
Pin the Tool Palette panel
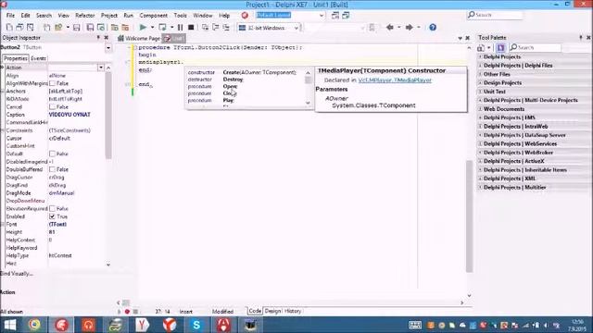(x=581, y=37)
